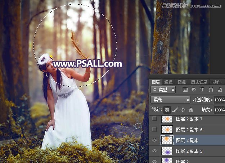Viewport: 225px width, 163px height.
Task: Click the 填充 label
Action: (207, 110)
